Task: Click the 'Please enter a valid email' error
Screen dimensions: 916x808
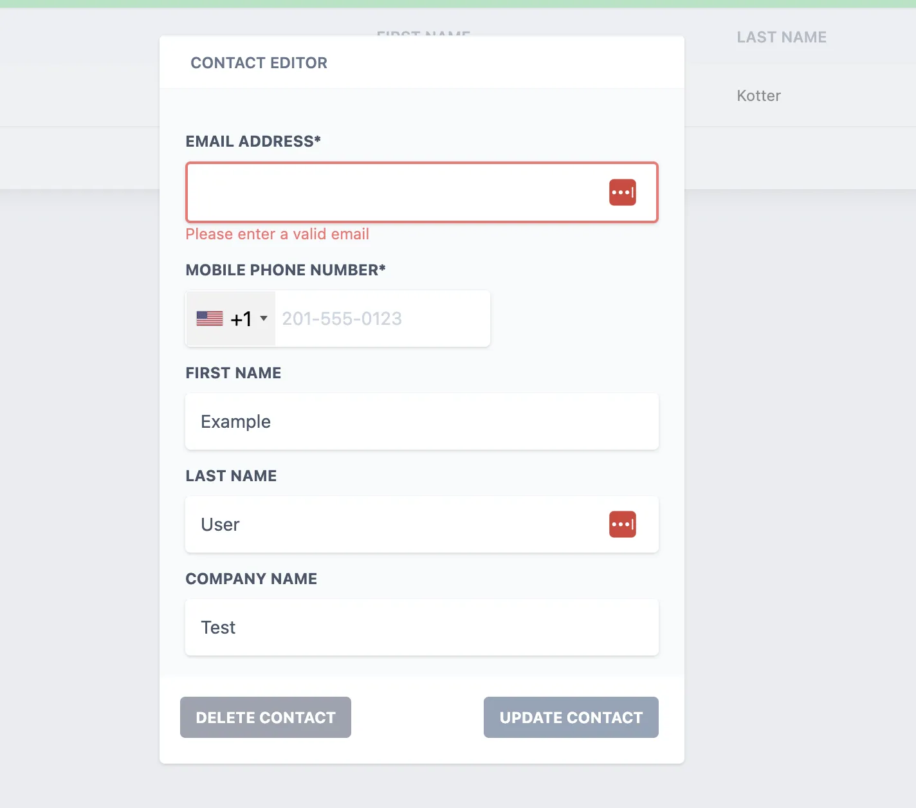Action: (277, 234)
